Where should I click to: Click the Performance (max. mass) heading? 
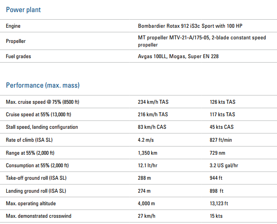[43, 85]
